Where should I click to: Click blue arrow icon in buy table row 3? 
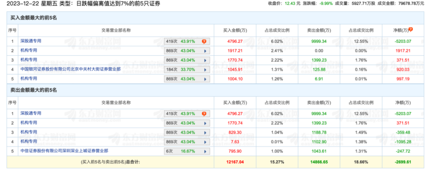pyautogui.click(x=205, y=60)
